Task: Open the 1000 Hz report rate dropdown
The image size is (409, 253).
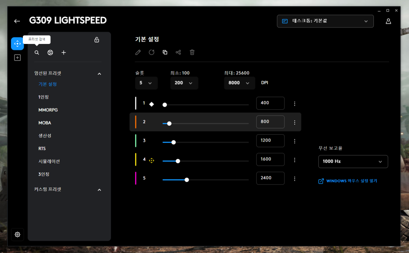Action: tap(353, 162)
